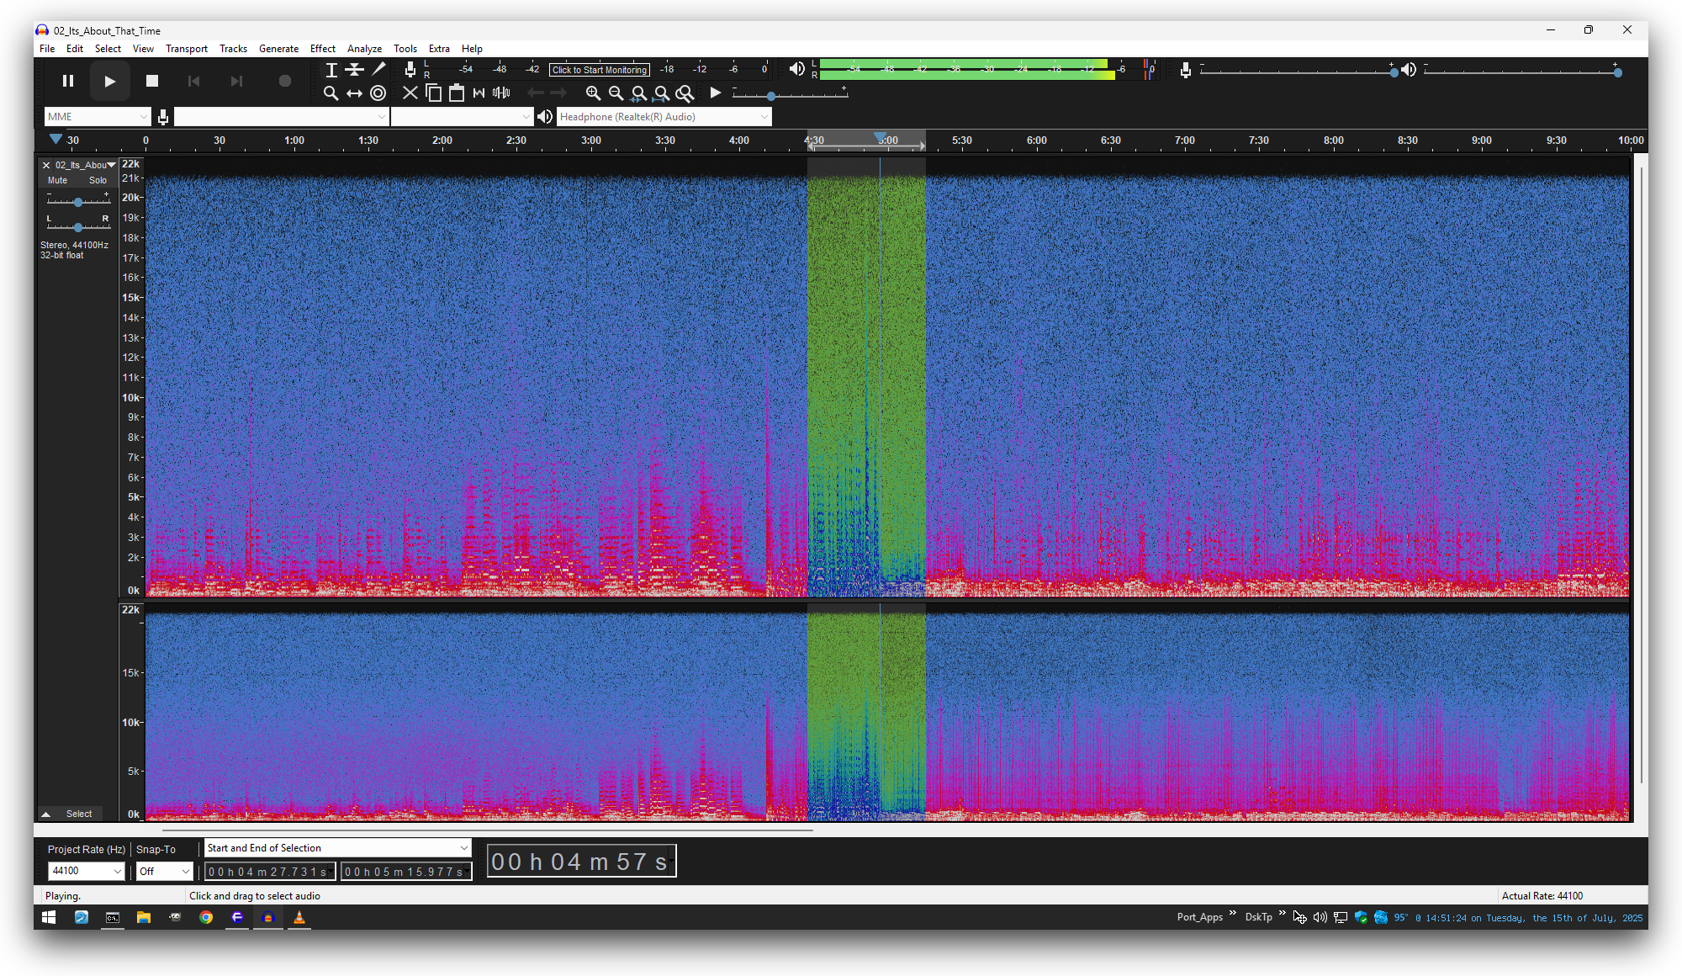Close the track with its X button

tap(46, 165)
